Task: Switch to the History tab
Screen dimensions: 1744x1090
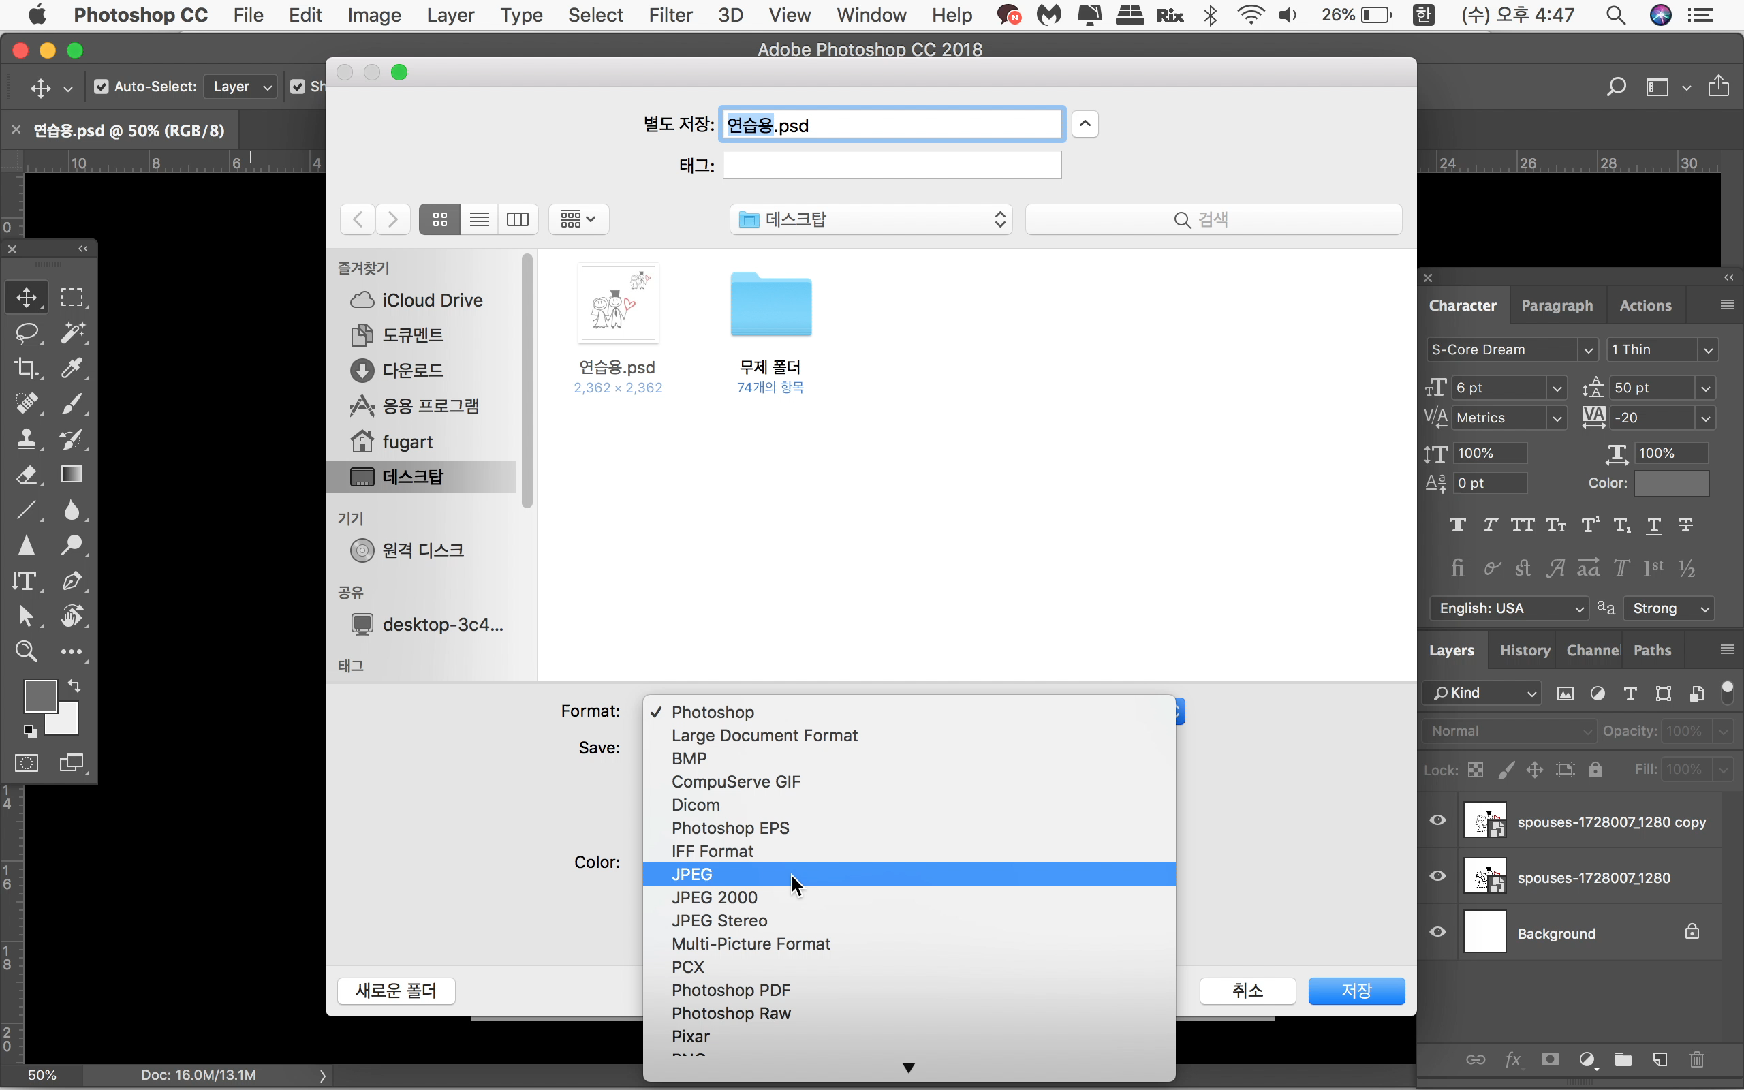Action: click(1524, 650)
